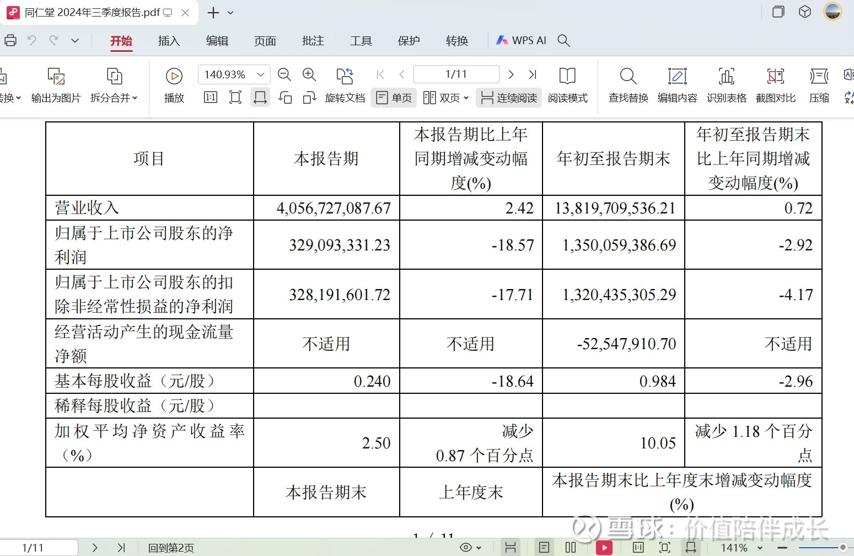Viewport: 854px width, 556px height.
Task: Open the 140.93% zoom level combo box
Action: 234,74
